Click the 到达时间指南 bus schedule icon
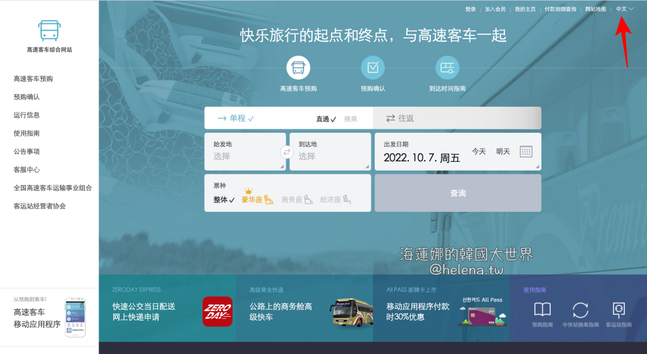 coord(447,68)
